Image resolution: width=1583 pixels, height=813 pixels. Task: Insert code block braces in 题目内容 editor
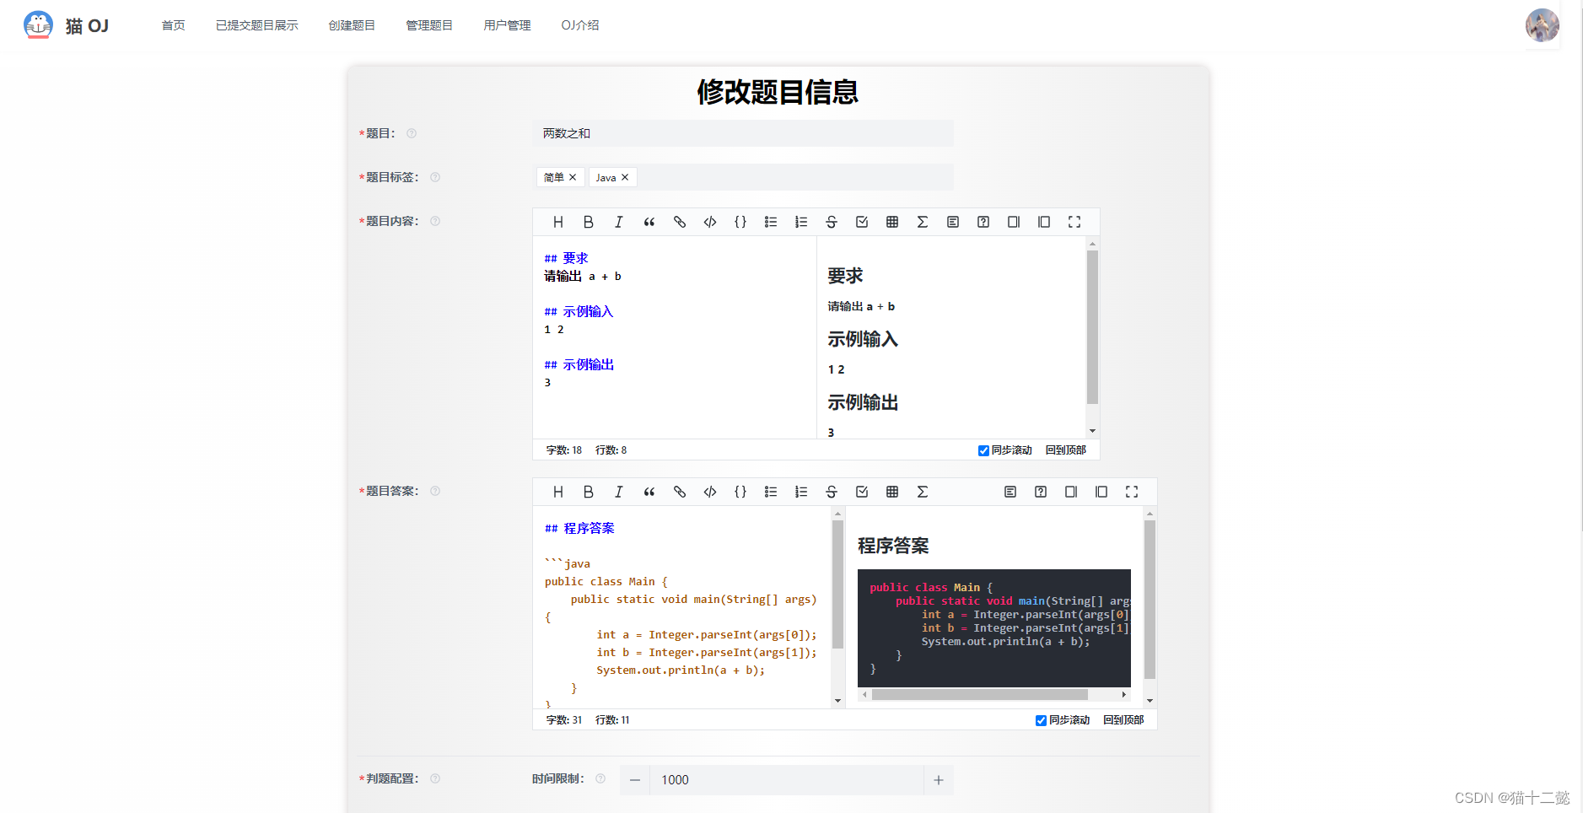740,222
